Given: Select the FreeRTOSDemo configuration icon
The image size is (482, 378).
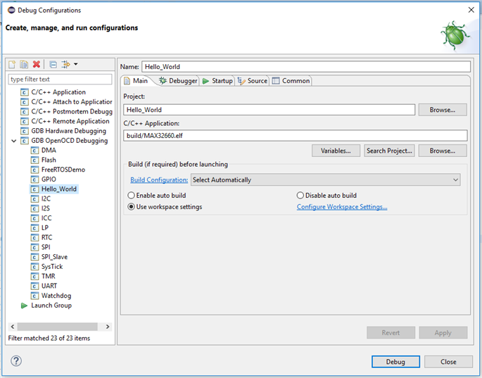Looking at the screenshot, I should coord(34,170).
